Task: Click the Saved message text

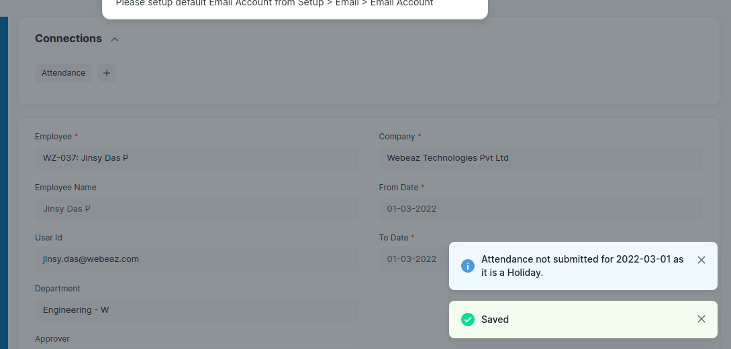Action: tap(495, 320)
